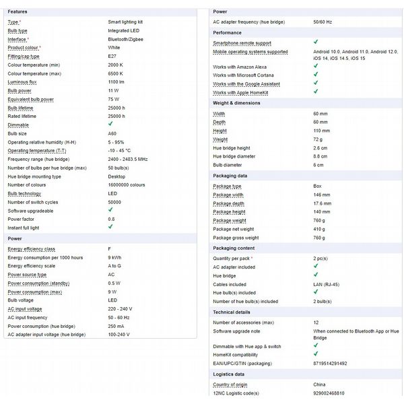Select the Features section header
404x404 pixels.
[18, 12]
